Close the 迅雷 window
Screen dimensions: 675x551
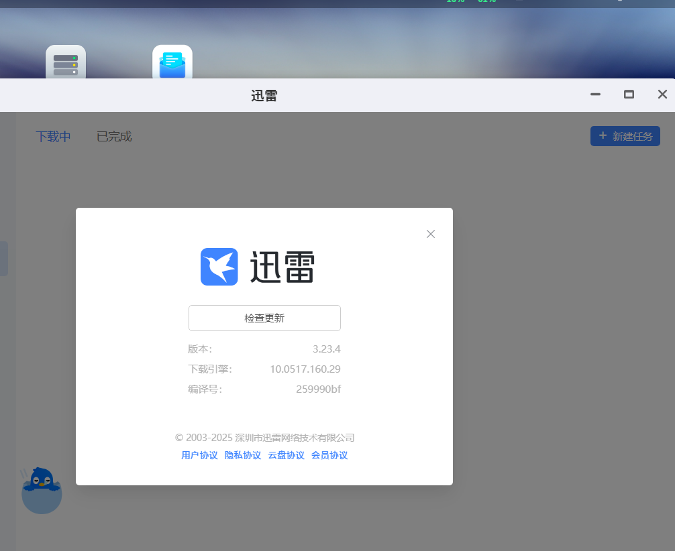coord(662,95)
